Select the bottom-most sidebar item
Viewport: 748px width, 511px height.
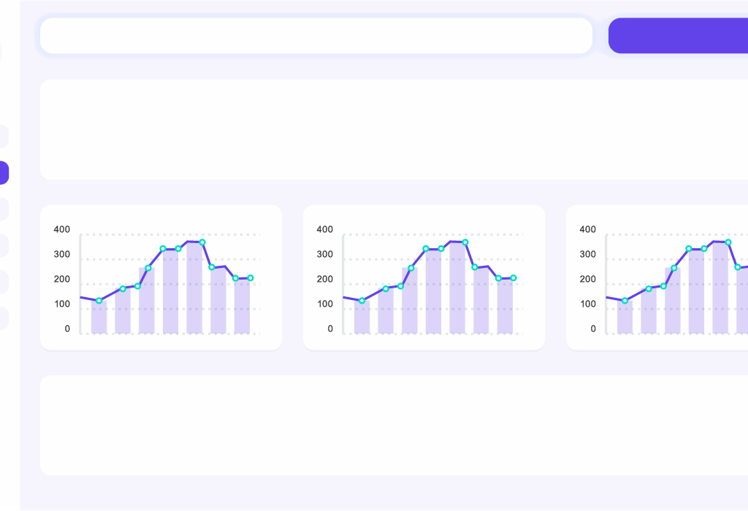point(4,318)
